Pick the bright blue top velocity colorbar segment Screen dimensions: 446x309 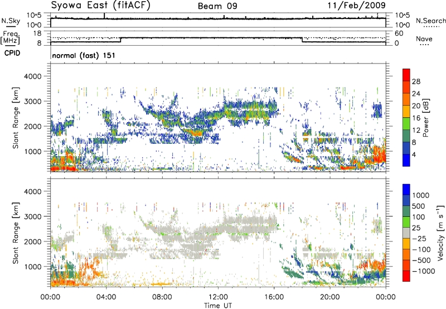(406, 189)
